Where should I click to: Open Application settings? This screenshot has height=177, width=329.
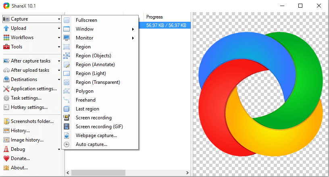(x=33, y=89)
